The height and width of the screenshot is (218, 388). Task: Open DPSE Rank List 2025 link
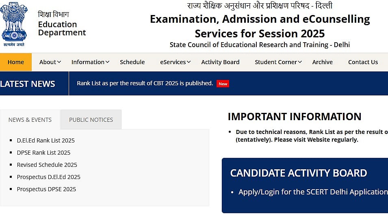(x=43, y=153)
